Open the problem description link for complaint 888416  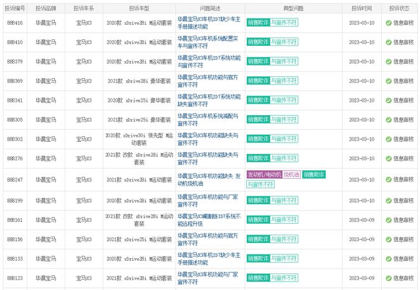pos(209,23)
